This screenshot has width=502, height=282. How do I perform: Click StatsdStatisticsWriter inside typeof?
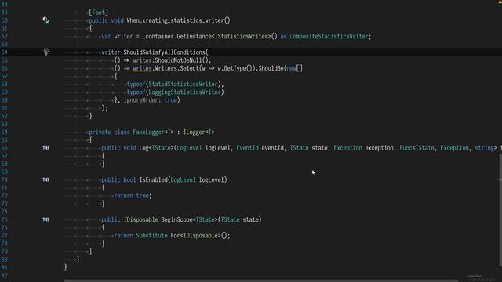pyautogui.click(x=183, y=84)
